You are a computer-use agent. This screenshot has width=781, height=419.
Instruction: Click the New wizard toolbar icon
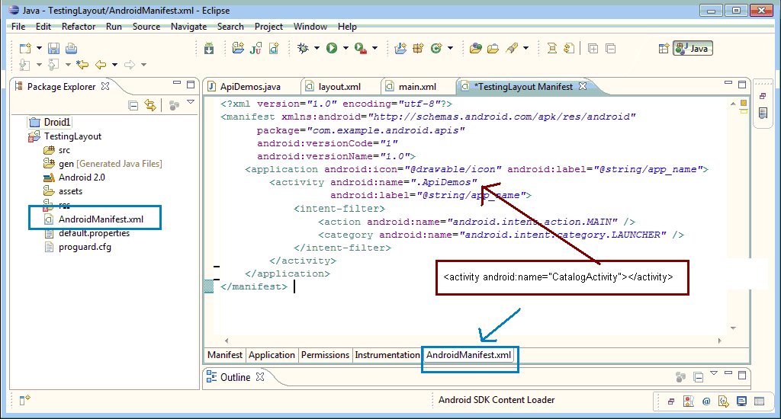pyautogui.click(x=25, y=48)
